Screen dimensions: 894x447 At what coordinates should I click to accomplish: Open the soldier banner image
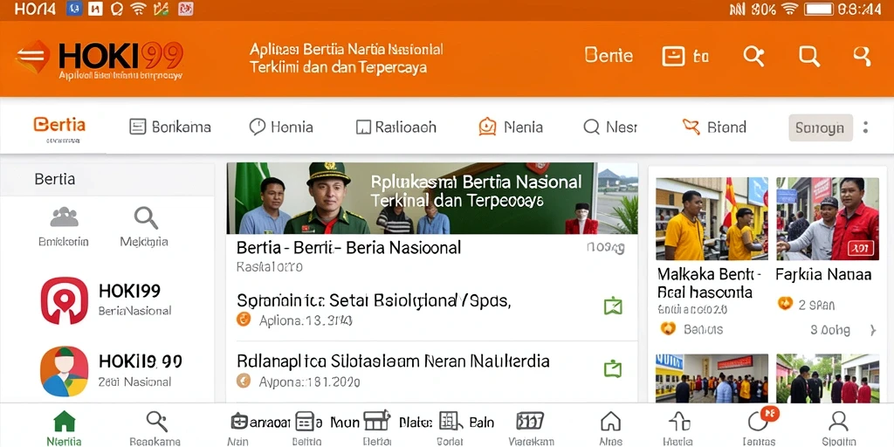click(432, 198)
